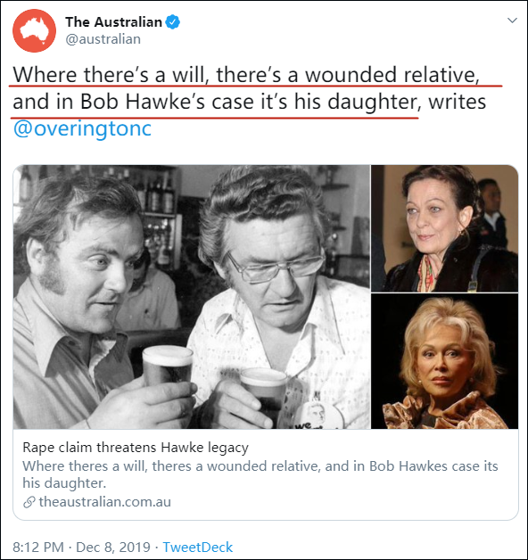Click the word 'writes' in tweet

tap(458, 102)
